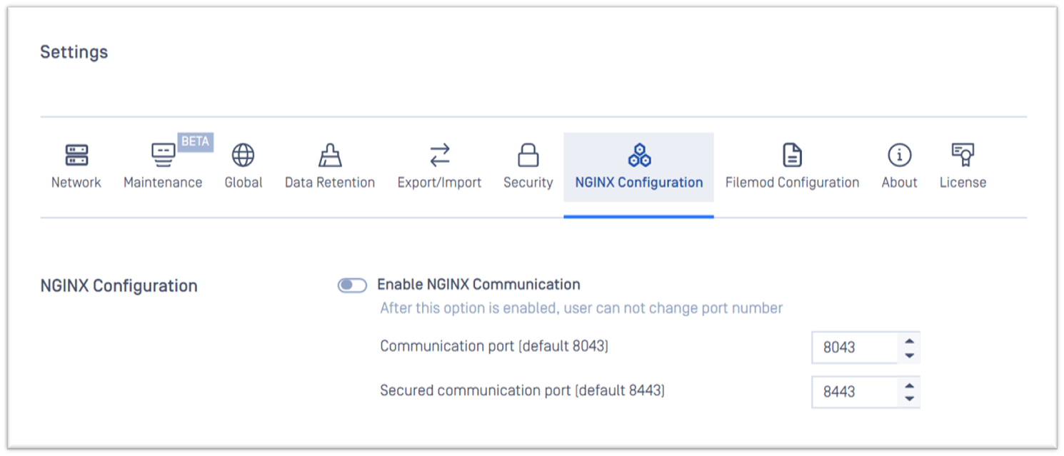
Task: Click the Export/Import arrows icon
Action: 440,155
